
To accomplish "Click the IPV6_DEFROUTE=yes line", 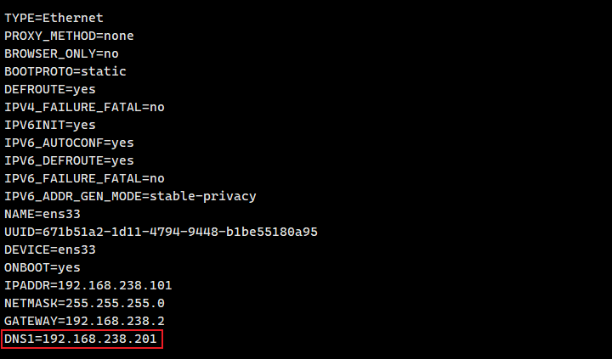I will [x=69, y=160].
